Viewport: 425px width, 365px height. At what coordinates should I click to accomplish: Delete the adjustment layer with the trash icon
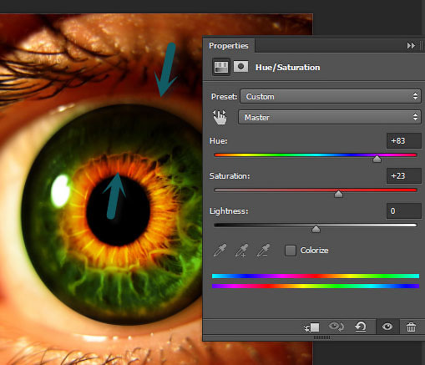click(411, 327)
